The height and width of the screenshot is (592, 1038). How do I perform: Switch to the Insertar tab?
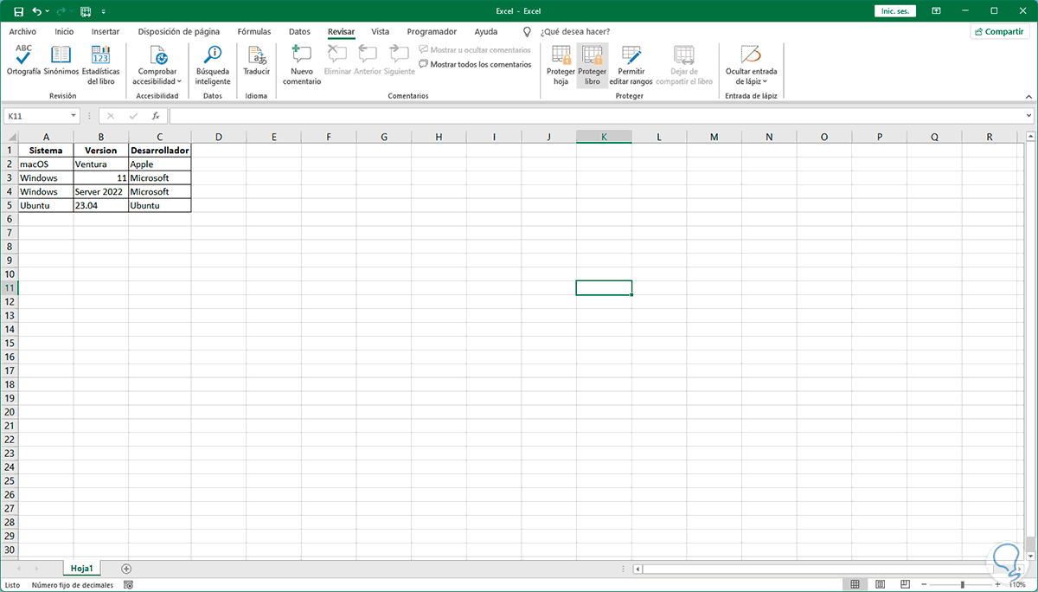click(x=106, y=31)
